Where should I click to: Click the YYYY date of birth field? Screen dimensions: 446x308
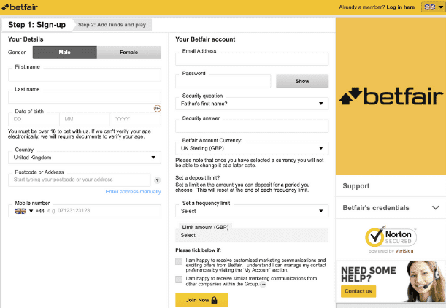click(x=135, y=119)
